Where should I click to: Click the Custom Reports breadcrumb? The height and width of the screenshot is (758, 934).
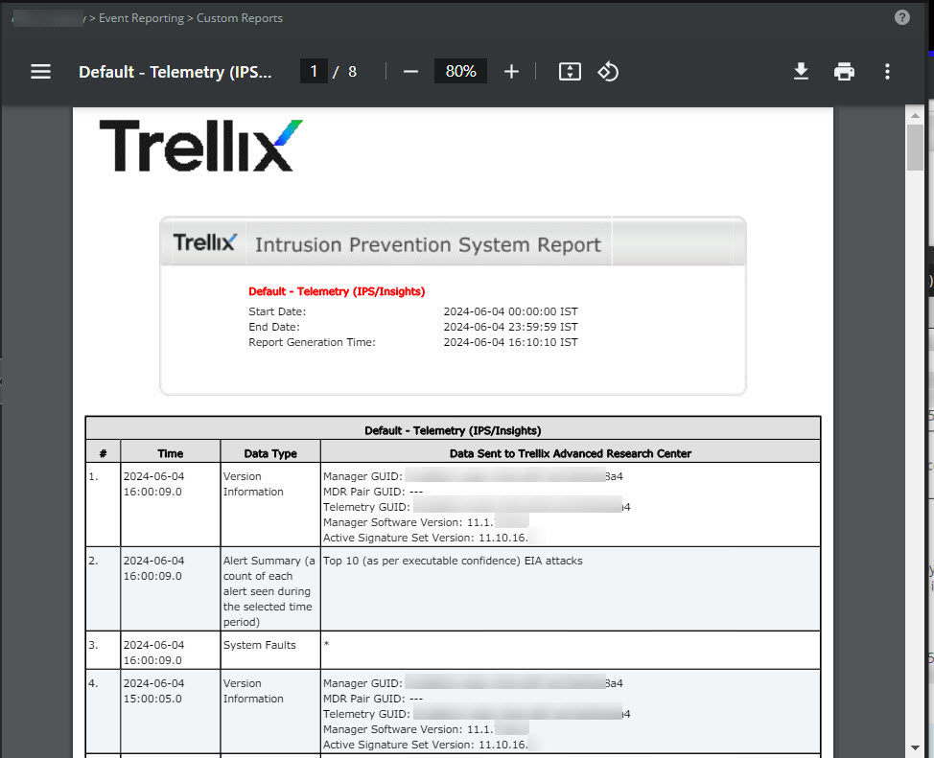(x=240, y=18)
